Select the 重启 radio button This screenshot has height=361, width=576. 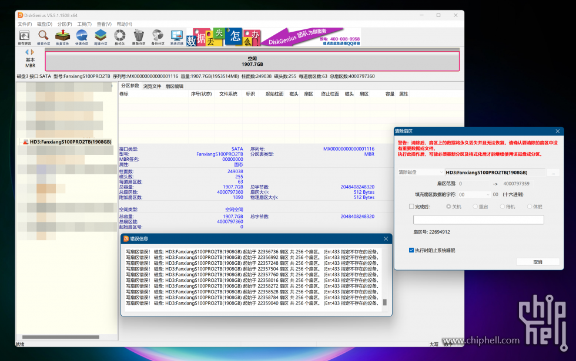[x=475, y=207]
